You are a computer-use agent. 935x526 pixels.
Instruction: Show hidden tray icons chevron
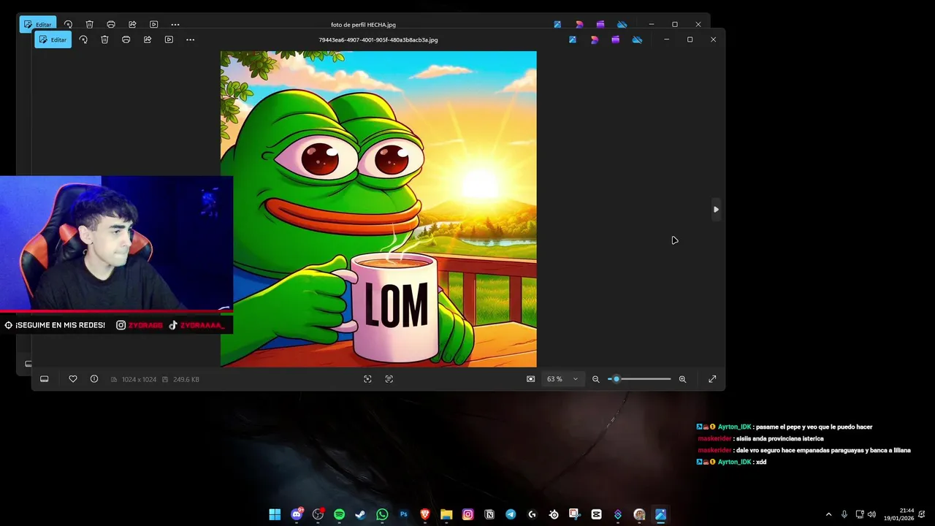click(828, 514)
